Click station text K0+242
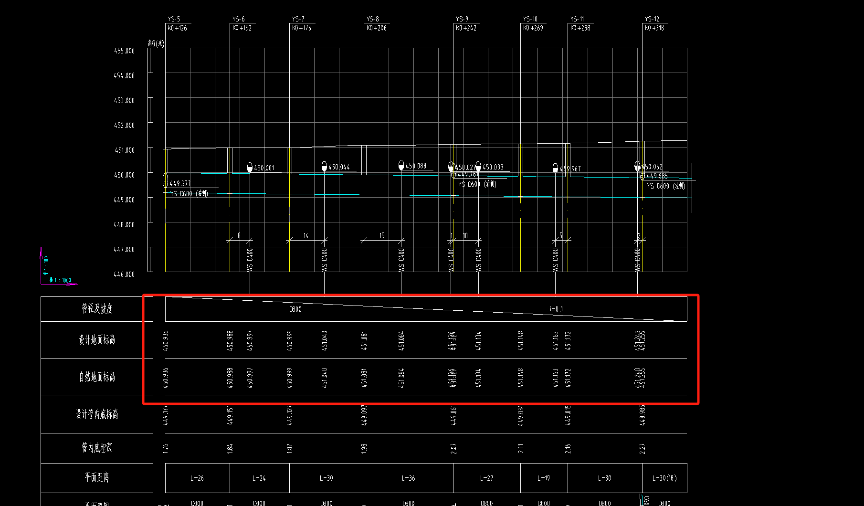Image resolution: width=864 pixels, height=506 pixels. (x=466, y=28)
